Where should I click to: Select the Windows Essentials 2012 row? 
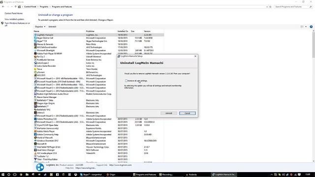[x=98, y=141]
